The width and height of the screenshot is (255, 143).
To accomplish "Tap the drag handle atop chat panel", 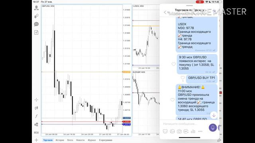I will click(190, 6).
